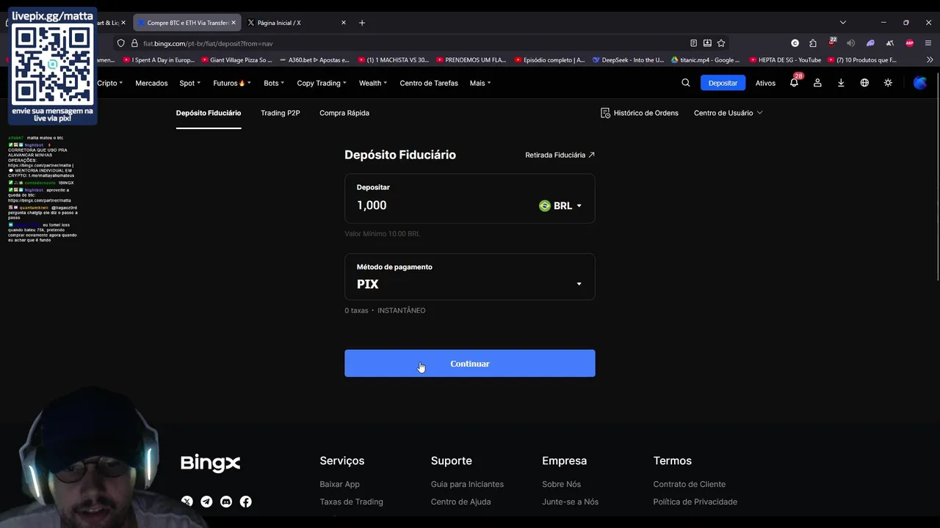The height and width of the screenshot is (528, 940).
Task: Click the page vertical scrollbar
Action: (x=937, y=176)
